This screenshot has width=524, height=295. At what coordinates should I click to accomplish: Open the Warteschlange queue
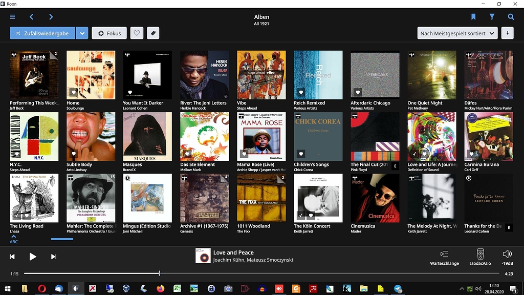coord(444,257)
